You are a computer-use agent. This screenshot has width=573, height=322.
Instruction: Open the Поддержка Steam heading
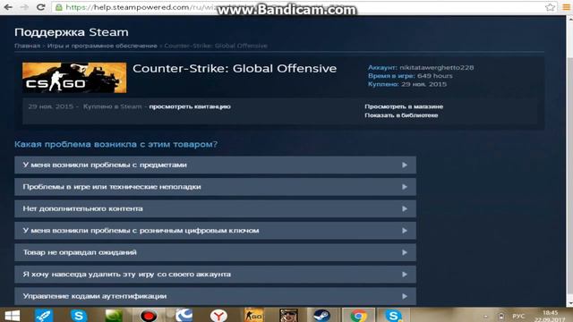pos(72,32)
